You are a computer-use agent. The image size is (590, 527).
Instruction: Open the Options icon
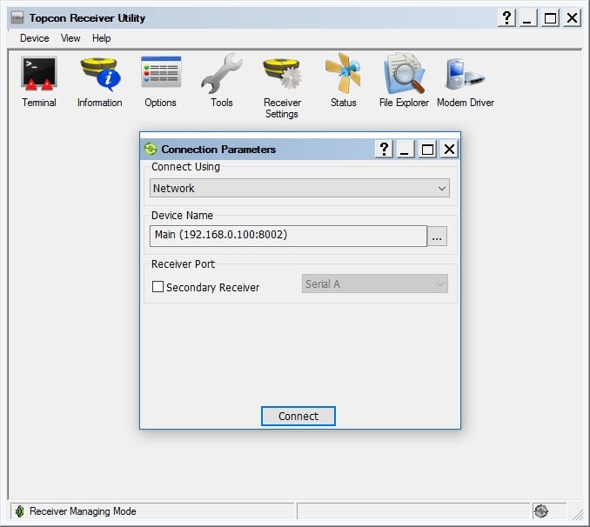click(x=161, y=72)
